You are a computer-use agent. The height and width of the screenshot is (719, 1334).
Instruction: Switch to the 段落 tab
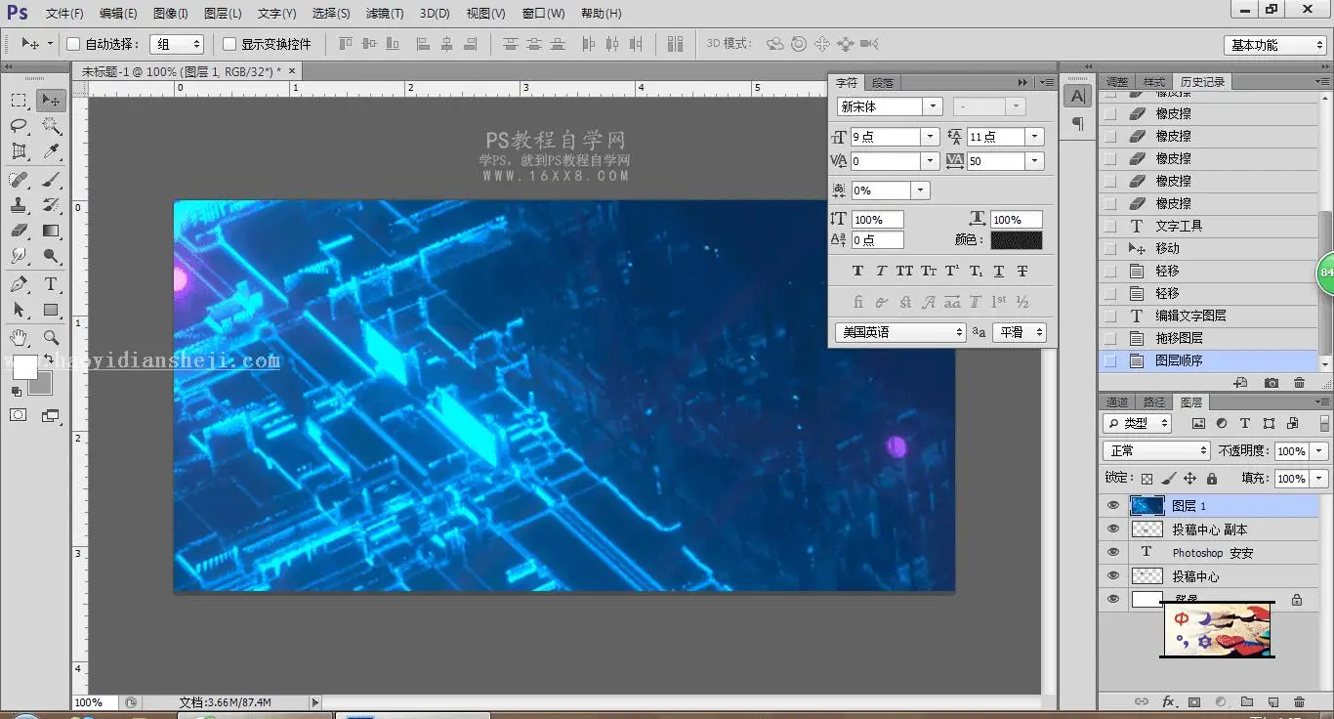click(x=883, y=83)
